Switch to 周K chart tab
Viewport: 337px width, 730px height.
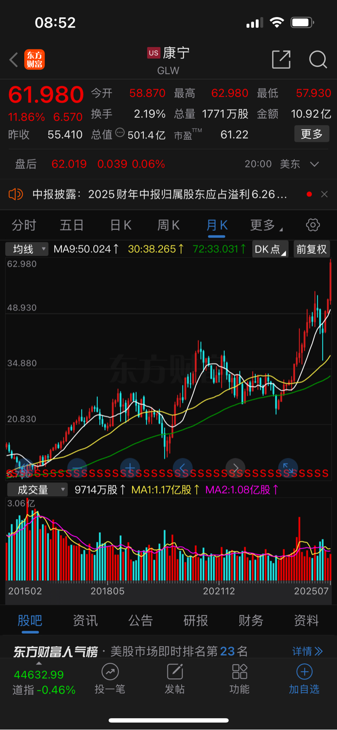[168, 225]
